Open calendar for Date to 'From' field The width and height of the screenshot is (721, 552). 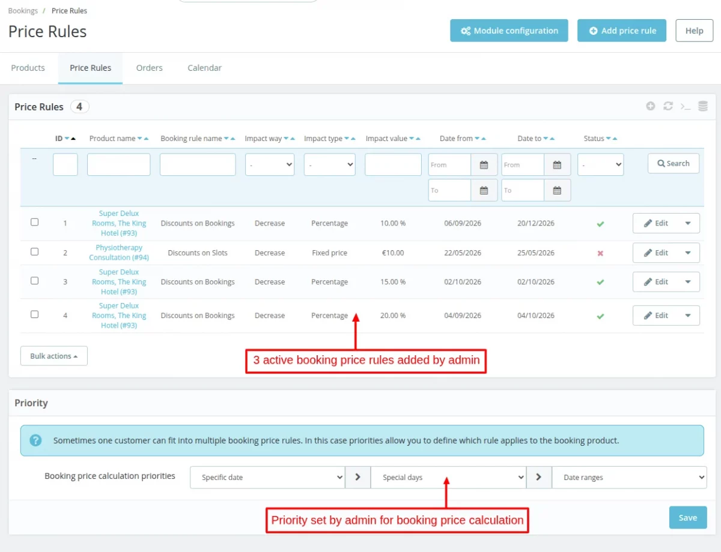[x=557, y=165]
